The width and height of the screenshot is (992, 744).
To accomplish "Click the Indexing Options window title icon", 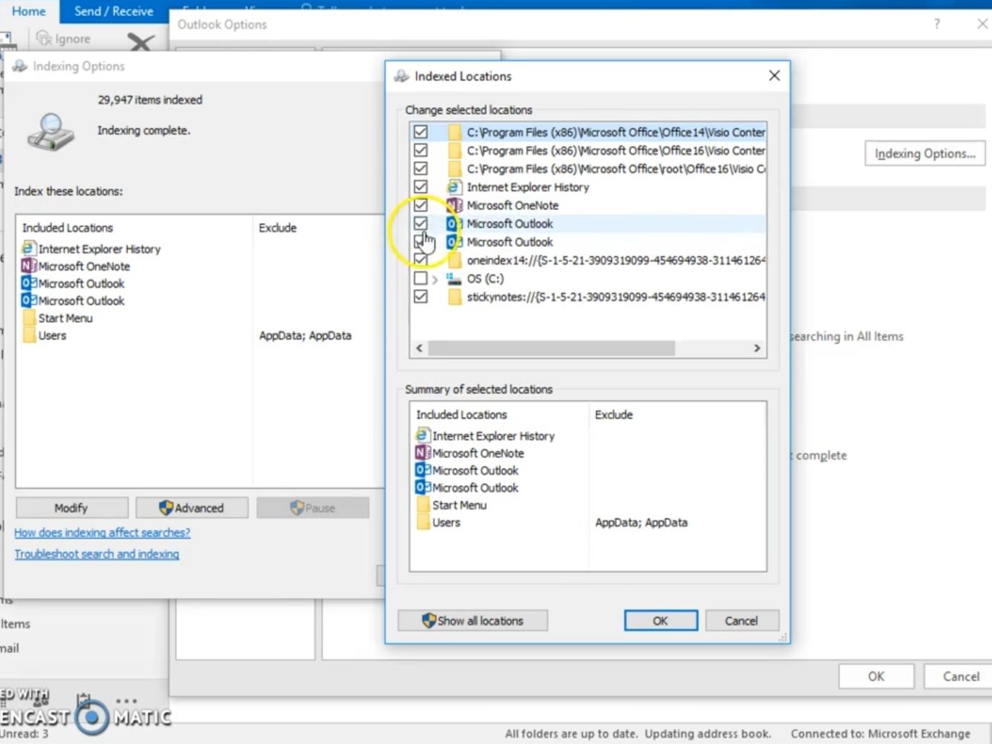I will 20,66.
